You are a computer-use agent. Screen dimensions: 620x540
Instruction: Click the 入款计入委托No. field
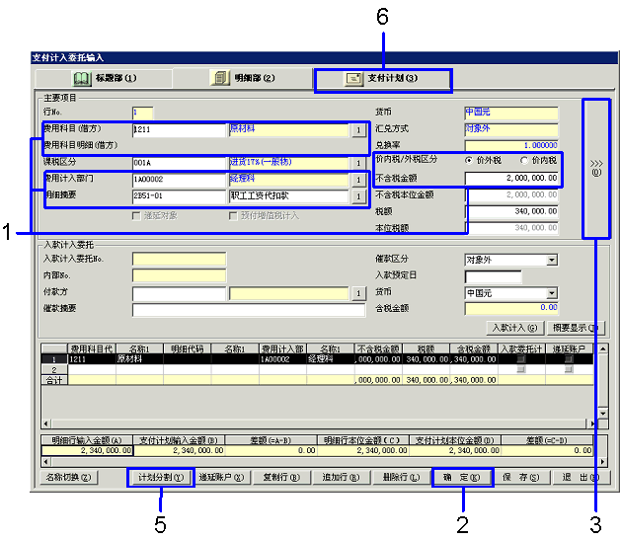point(179,260)
